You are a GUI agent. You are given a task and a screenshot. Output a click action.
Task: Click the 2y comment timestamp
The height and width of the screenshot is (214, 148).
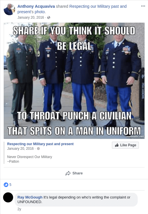pos(19,209)
